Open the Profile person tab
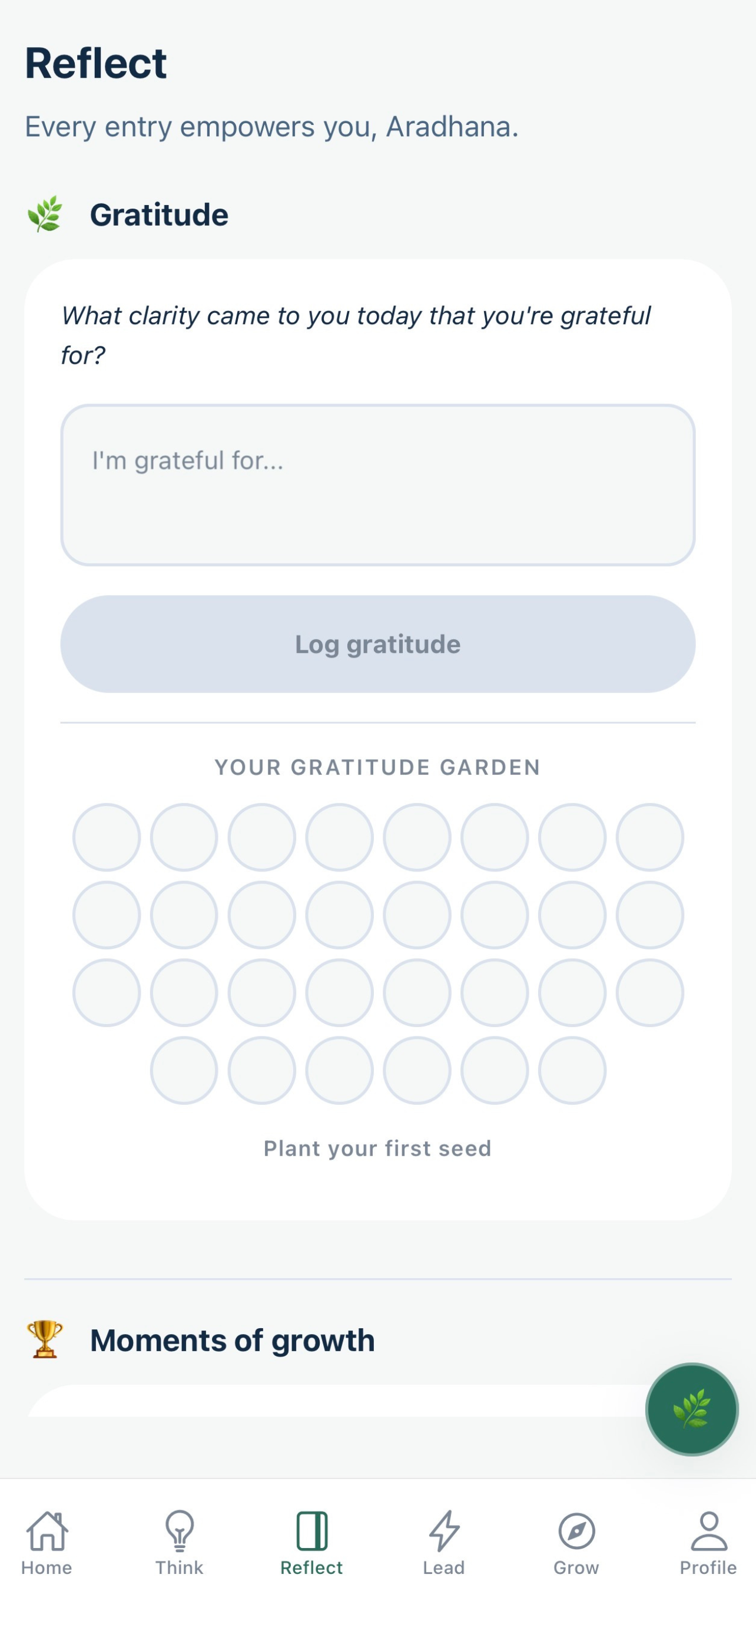The image size is (756, 1637). point(708,1531)
